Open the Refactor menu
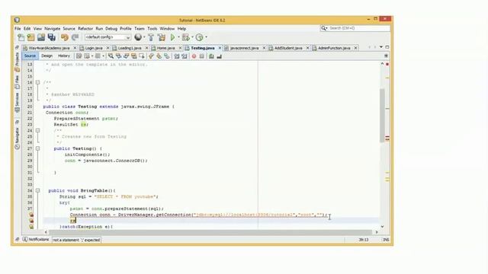This screenshot has width=488, height=274. pos(85,29)
